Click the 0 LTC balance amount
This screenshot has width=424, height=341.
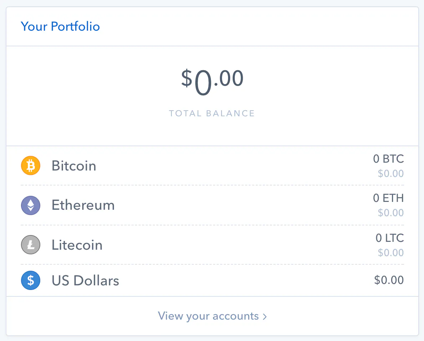click(389, 238)
